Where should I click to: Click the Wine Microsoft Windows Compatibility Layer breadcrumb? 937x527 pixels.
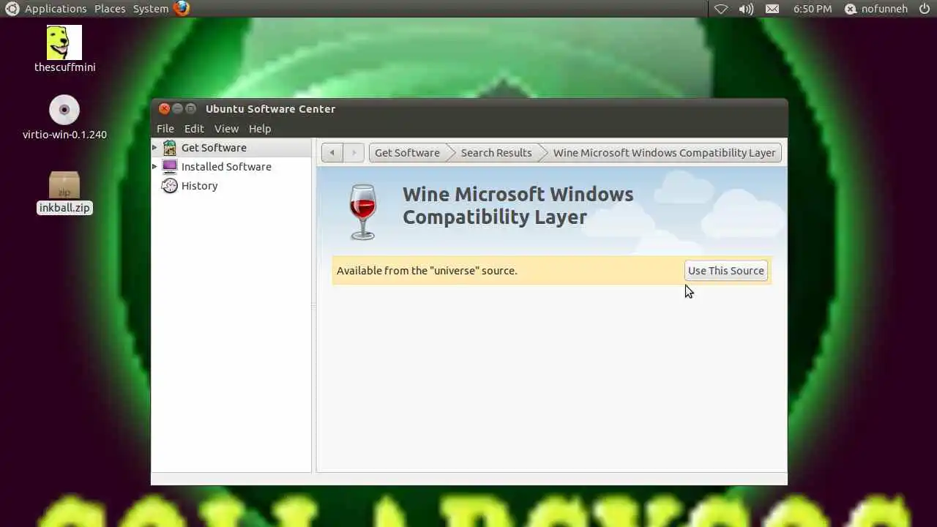(x=664, y=153)
